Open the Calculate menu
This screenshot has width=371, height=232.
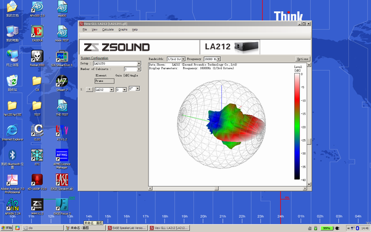(108, 30)
